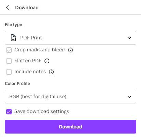The width and height of the screenshot is (141, 138).
Task: Open the RGB color profile dropdown
Action: pos(70,97)
